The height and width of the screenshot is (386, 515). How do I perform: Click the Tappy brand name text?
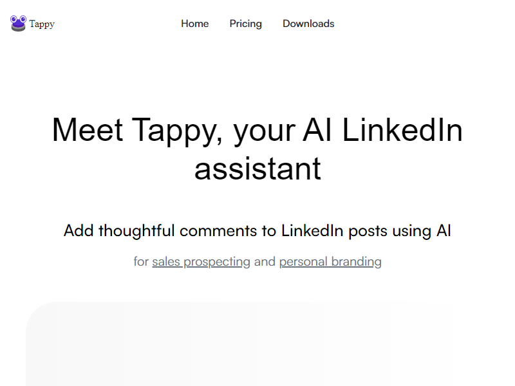(42, 24)
